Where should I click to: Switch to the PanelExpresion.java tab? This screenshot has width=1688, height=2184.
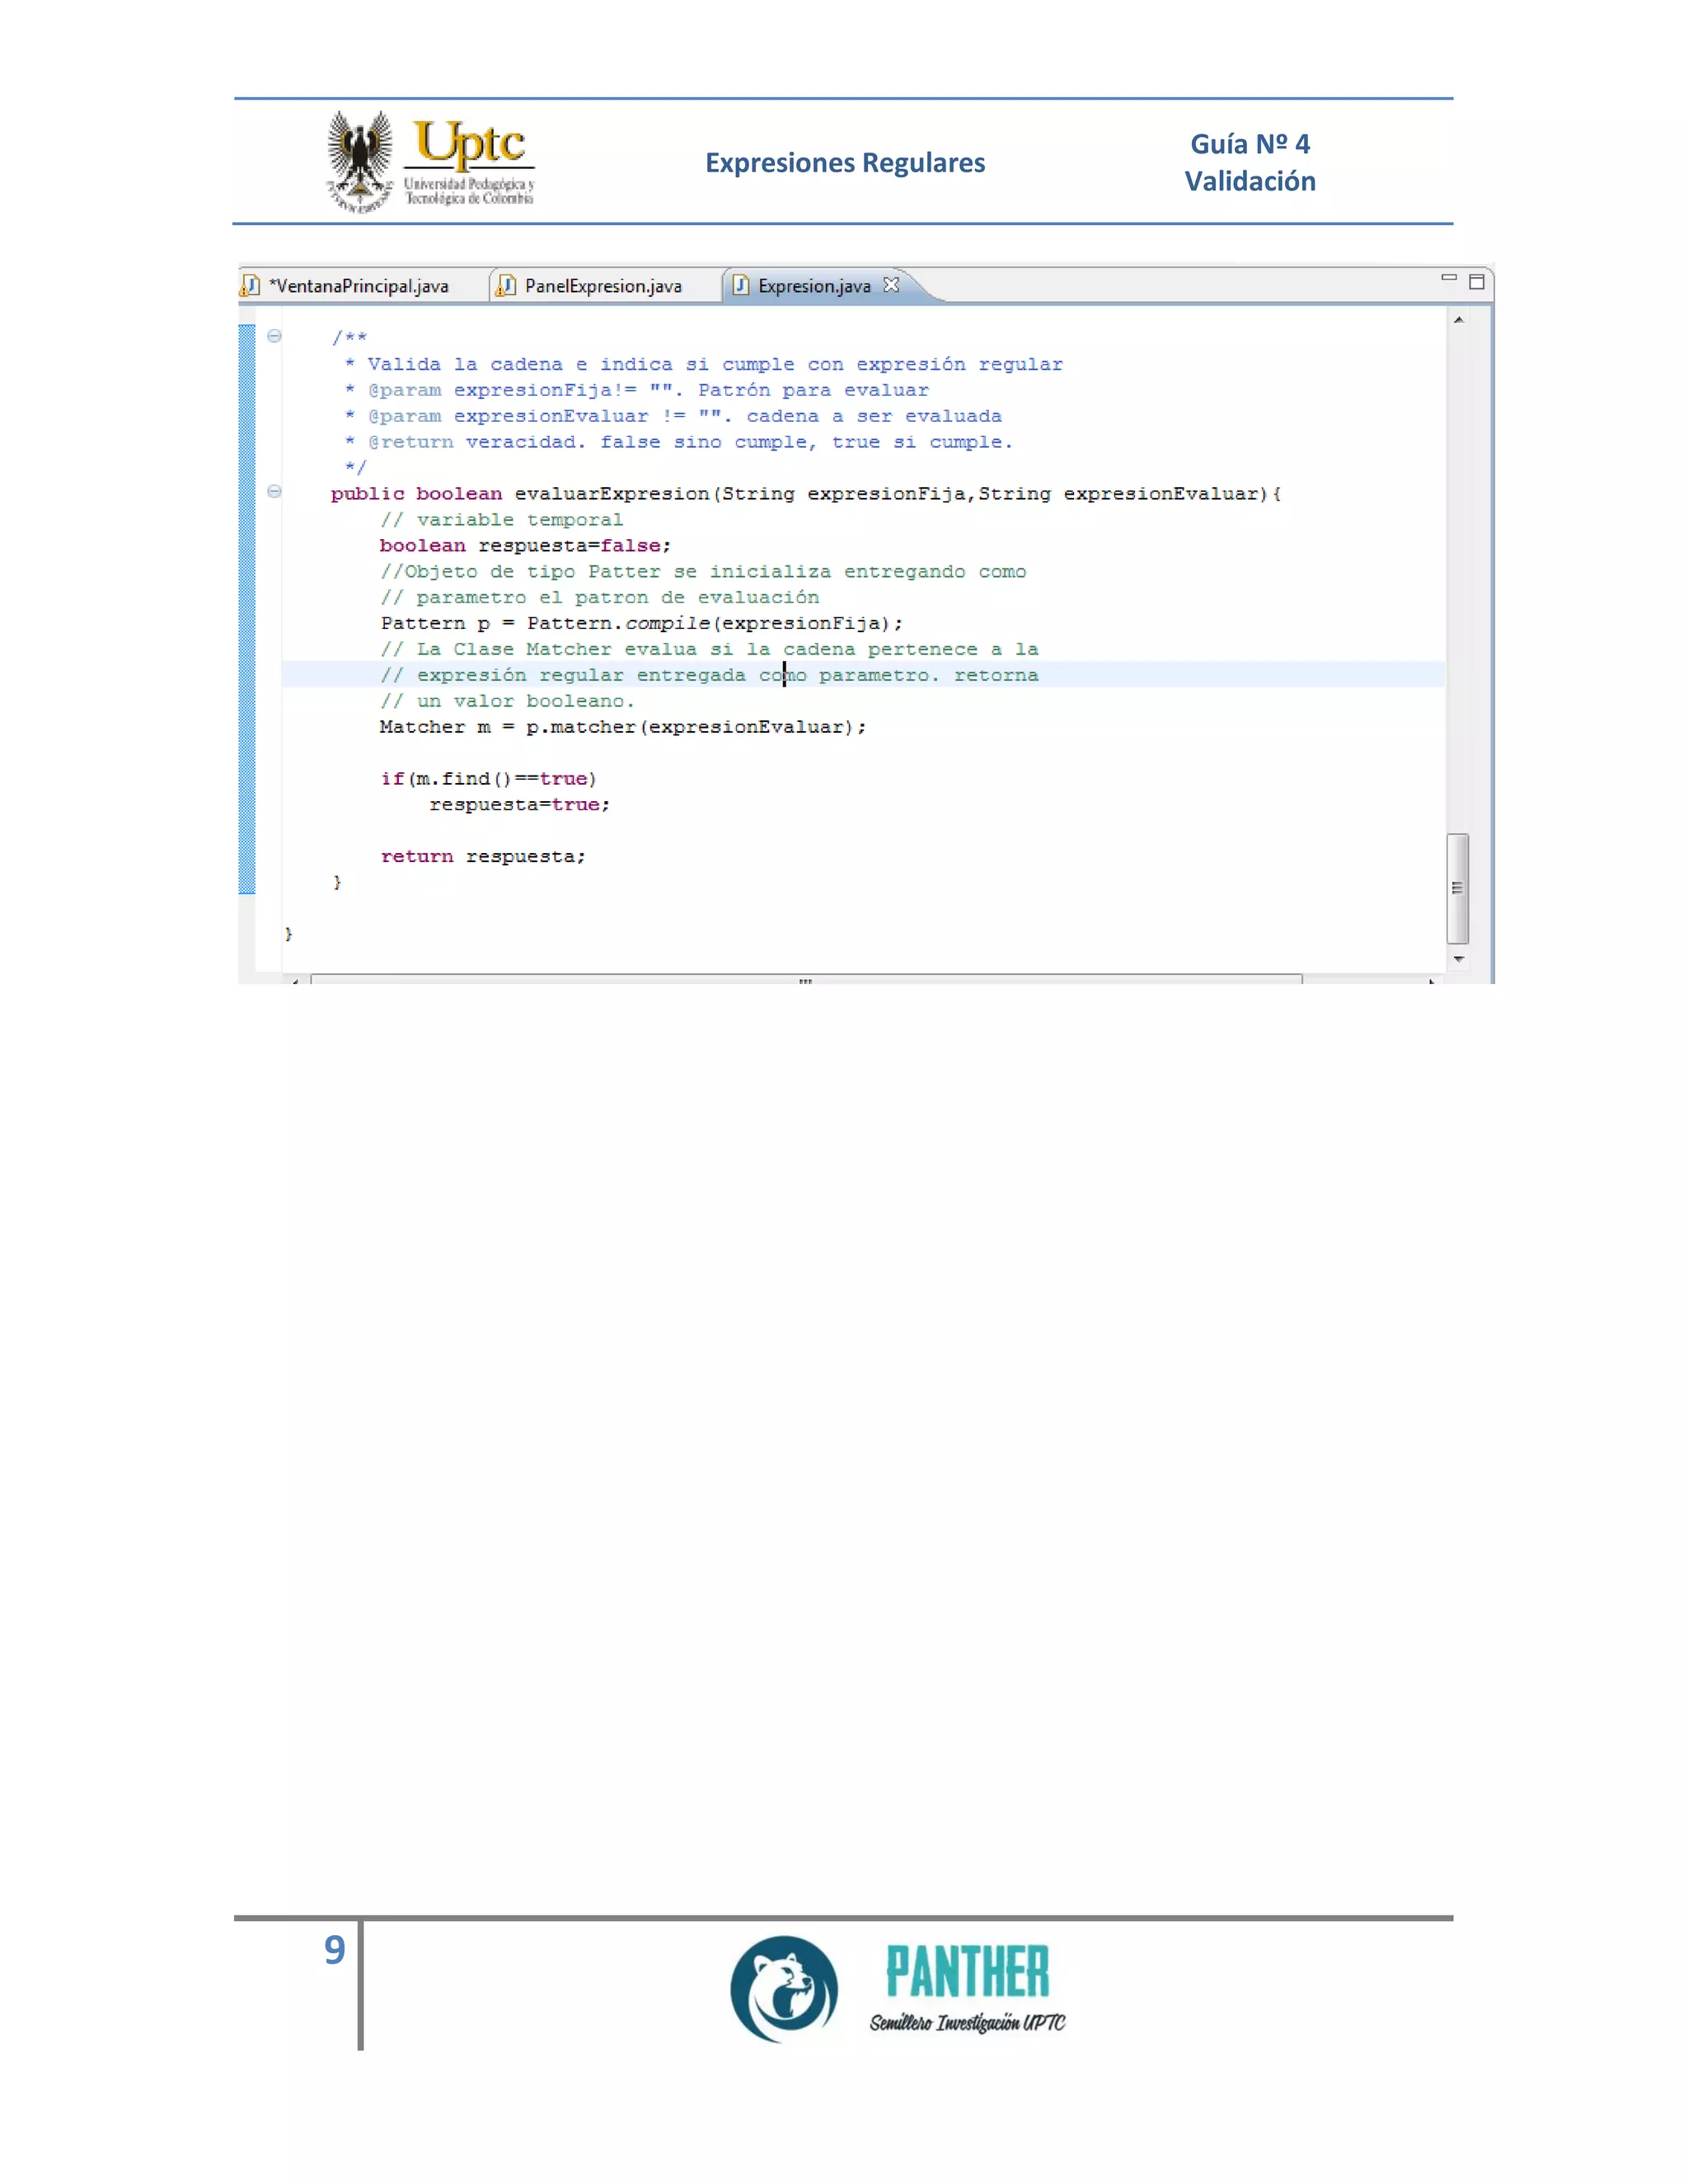[x=603, y=286]
